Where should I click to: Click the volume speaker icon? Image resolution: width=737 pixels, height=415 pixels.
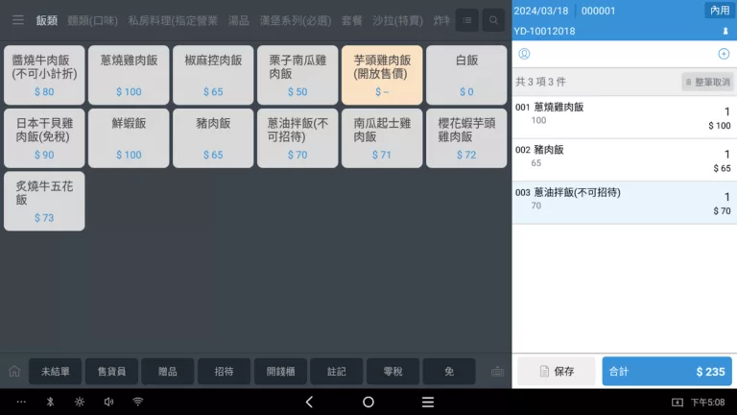pyautogui.click(x=108, y=402)
